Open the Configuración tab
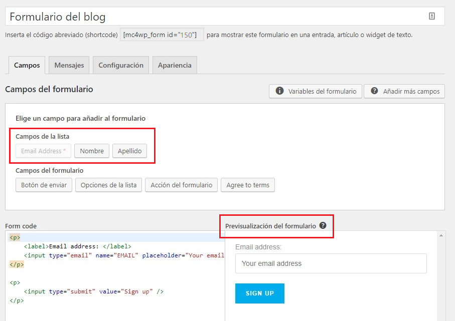This screenshot has height=321, width=455. click(120, 65)
